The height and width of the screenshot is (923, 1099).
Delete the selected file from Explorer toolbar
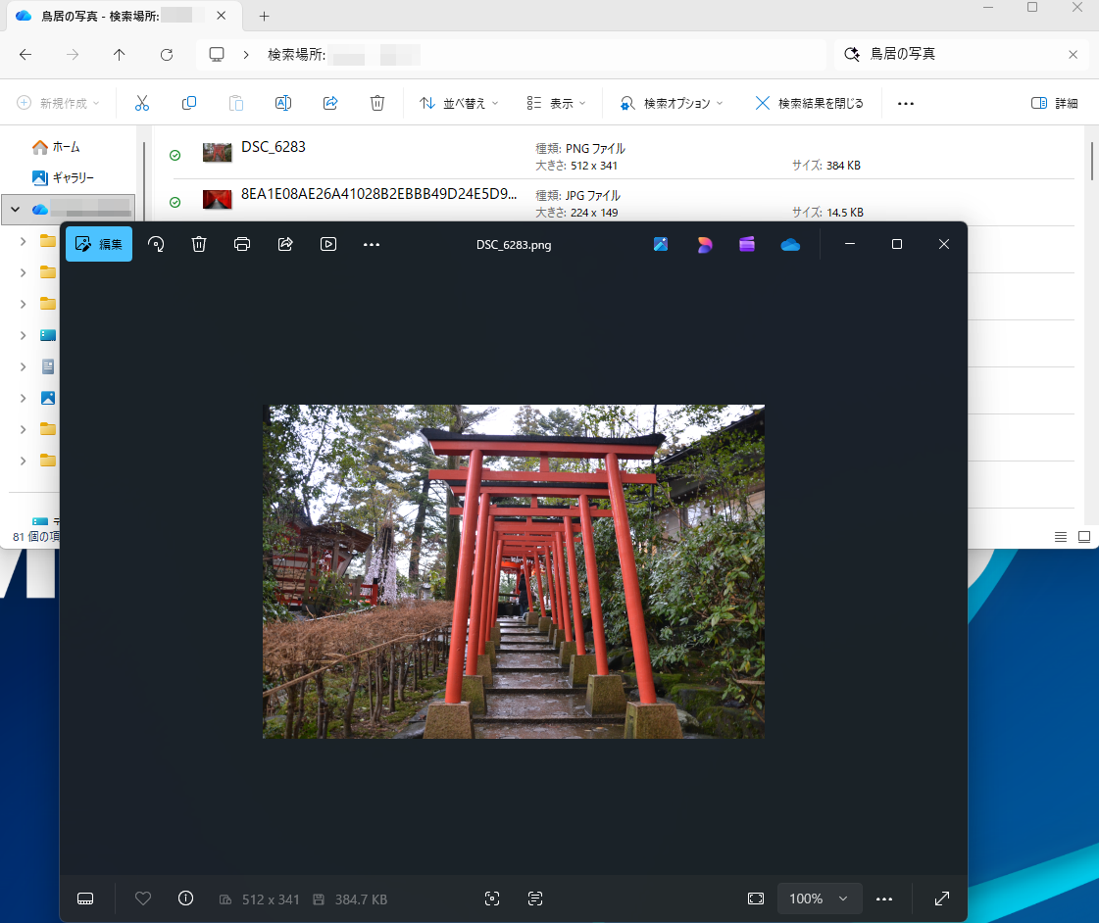[377, 103]
